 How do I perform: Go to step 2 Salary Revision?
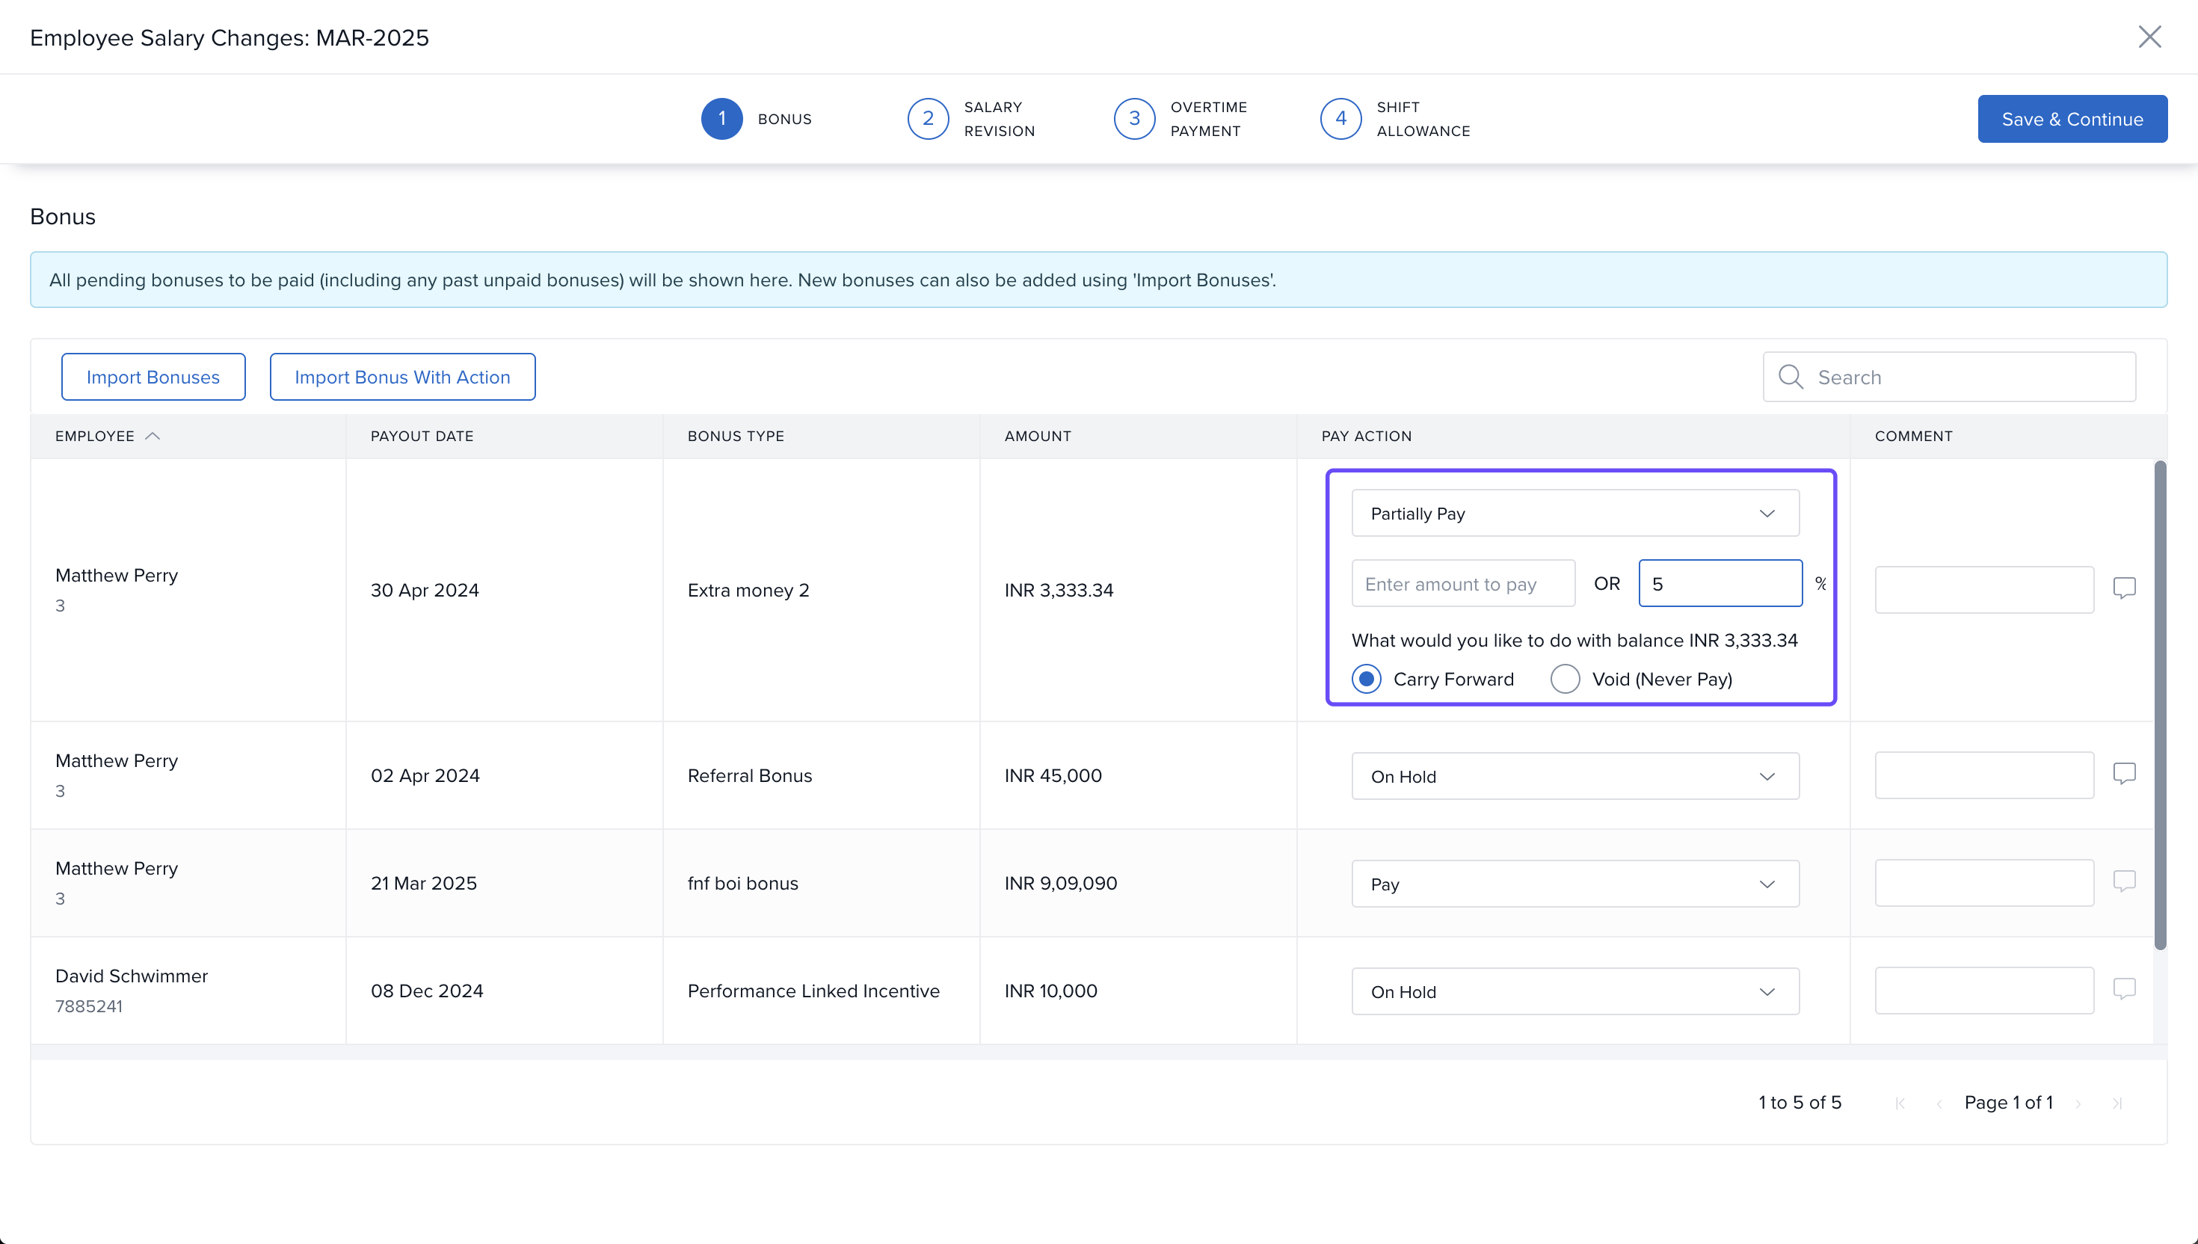pyautogui.click(x=928, y=119)
